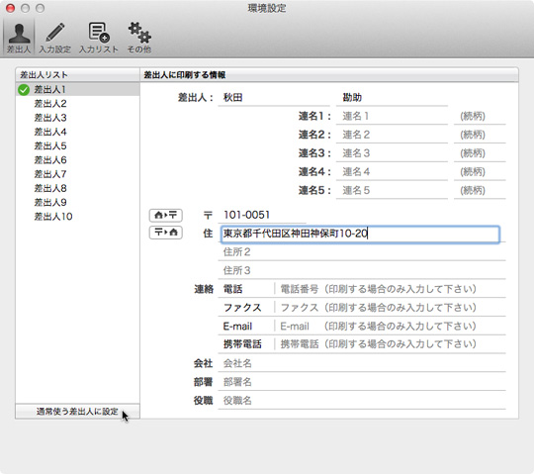Screen dimensions: 534x474
Task: Click the 住所2 address field
Action: coord(362,252)
